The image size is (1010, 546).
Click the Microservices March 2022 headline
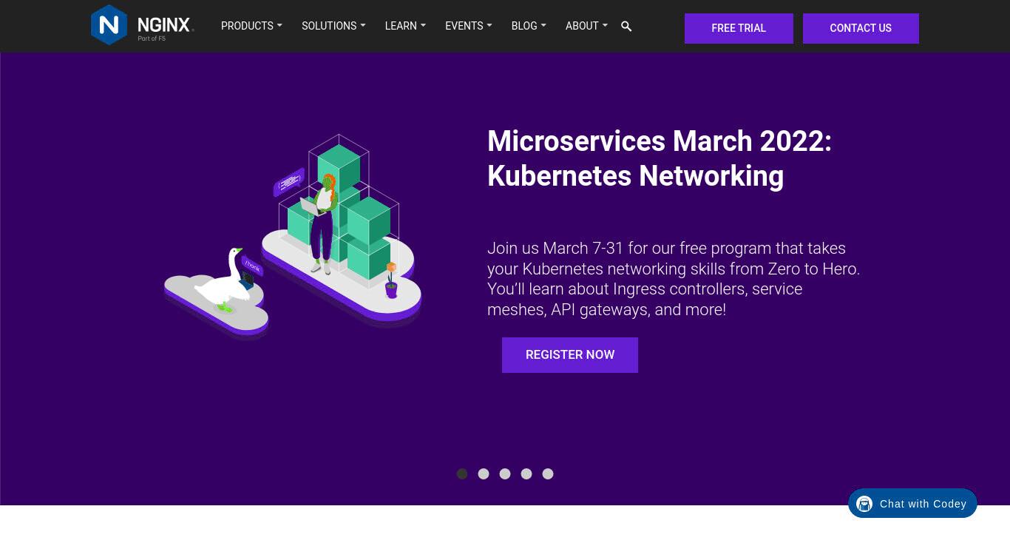(x=660, y=158)
